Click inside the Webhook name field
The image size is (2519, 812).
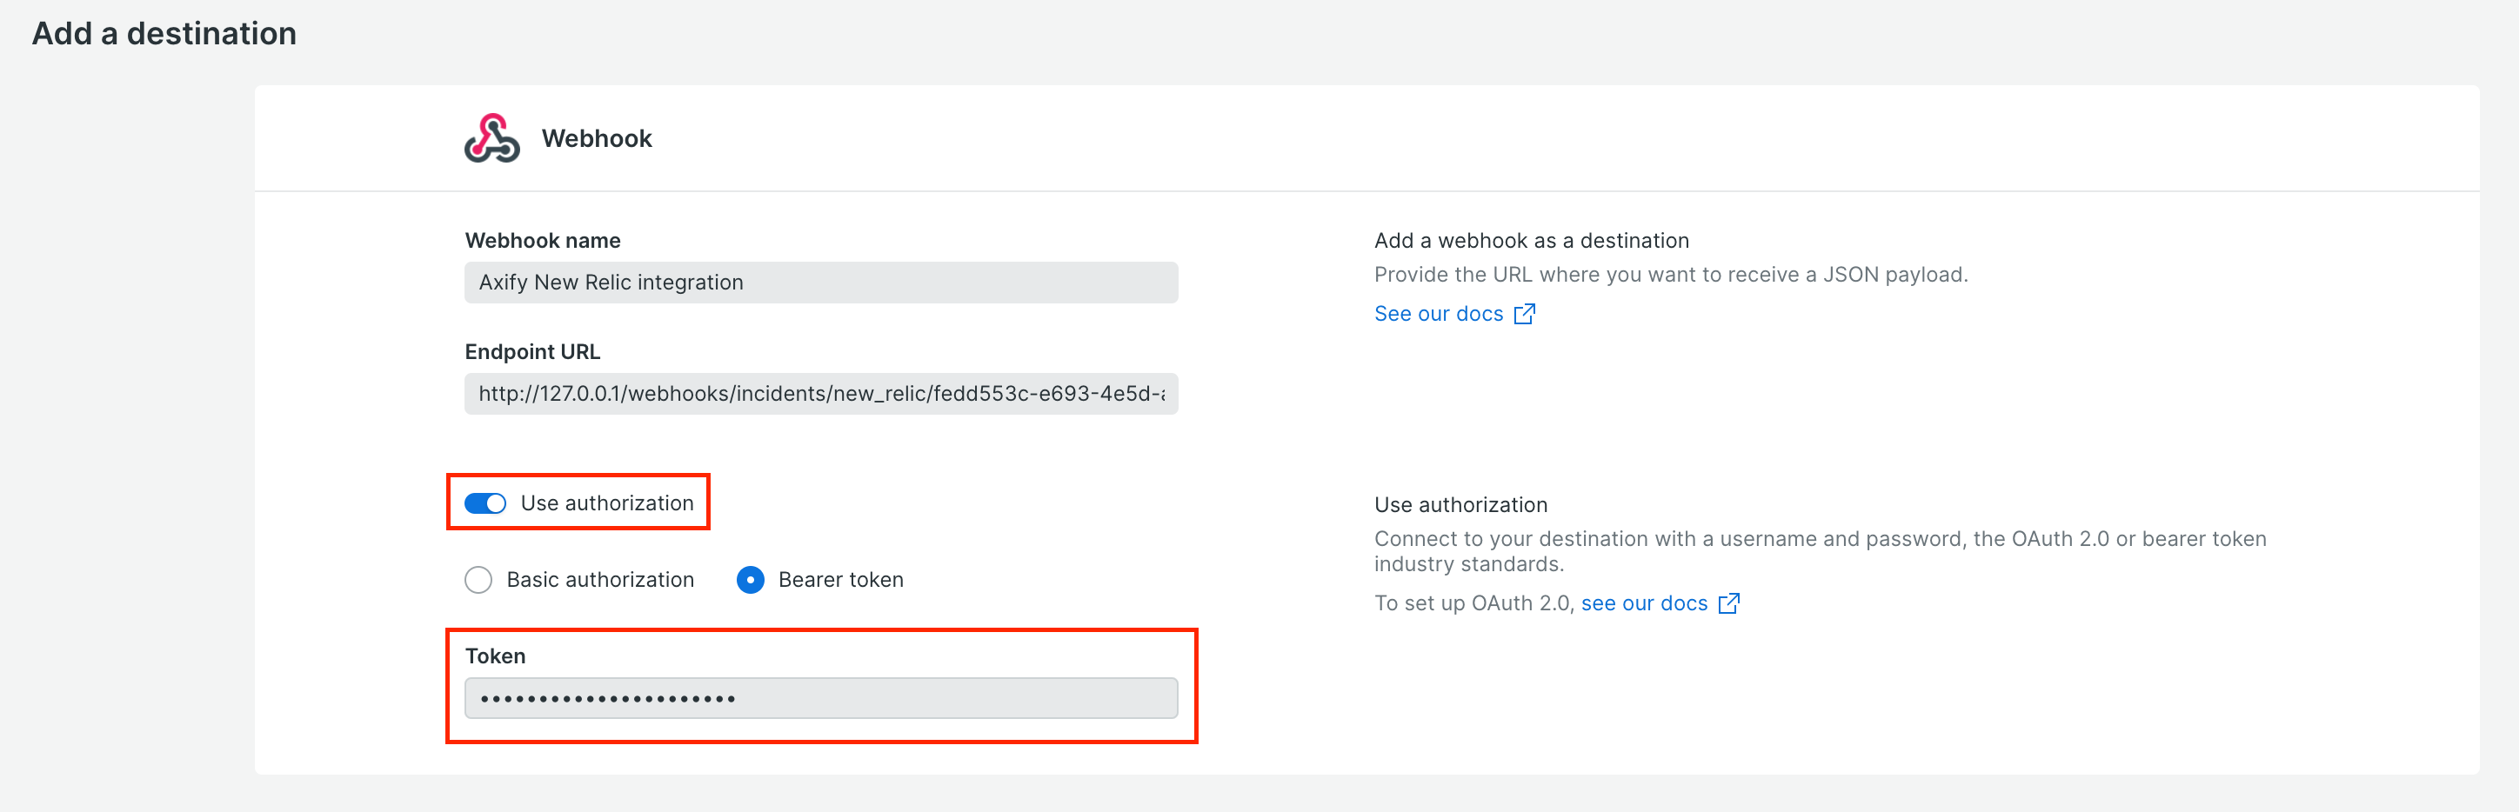point(820,283)
